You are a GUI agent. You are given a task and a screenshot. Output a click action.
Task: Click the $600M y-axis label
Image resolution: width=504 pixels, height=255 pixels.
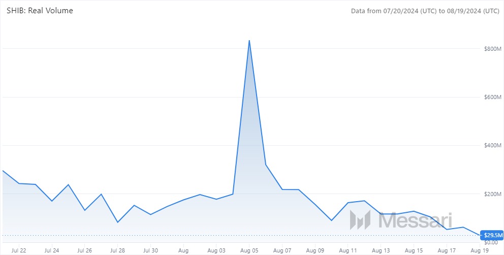coord(492,97)
